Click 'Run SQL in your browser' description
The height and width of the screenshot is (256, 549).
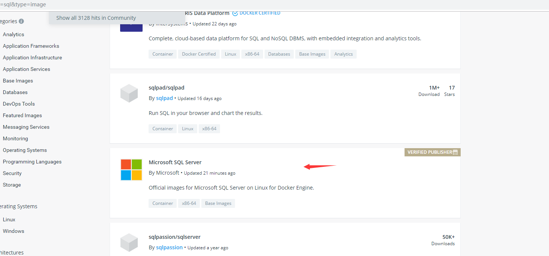[205, 113]
